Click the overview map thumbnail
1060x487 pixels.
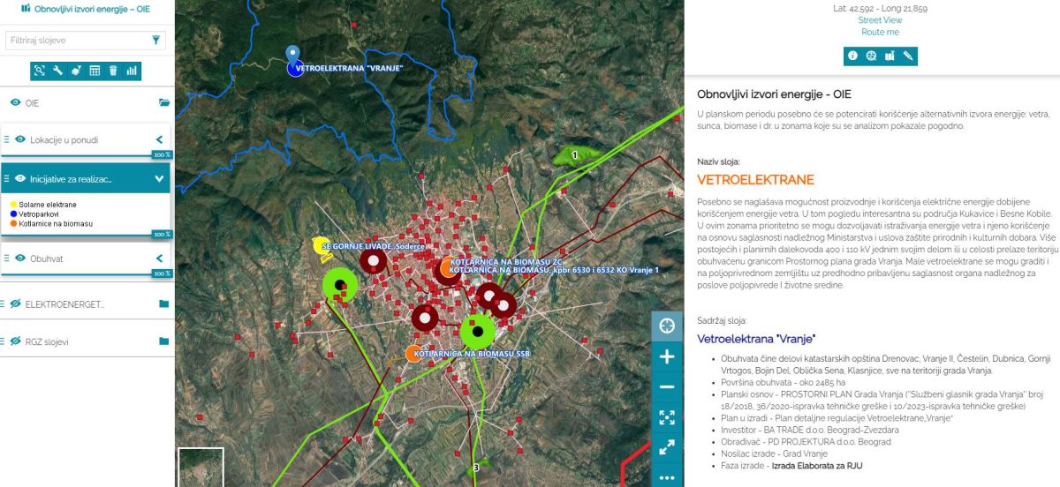point(201,467)
